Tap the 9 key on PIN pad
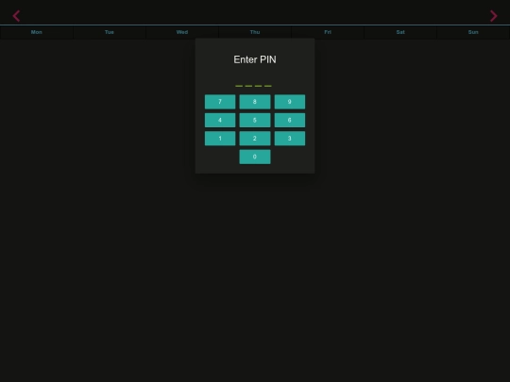Screen dimensions: 510x382 pyautogui.click(x=290, y=102)
